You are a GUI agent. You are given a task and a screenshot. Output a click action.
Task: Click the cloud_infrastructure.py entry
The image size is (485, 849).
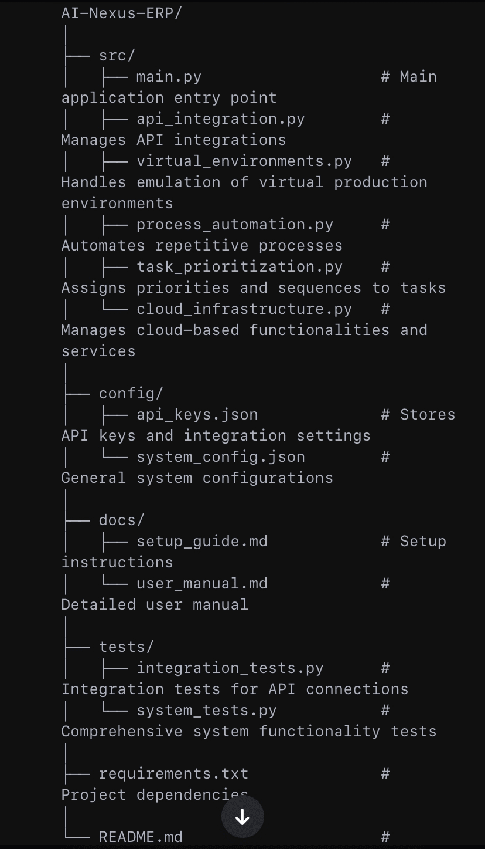pos(244,309)
